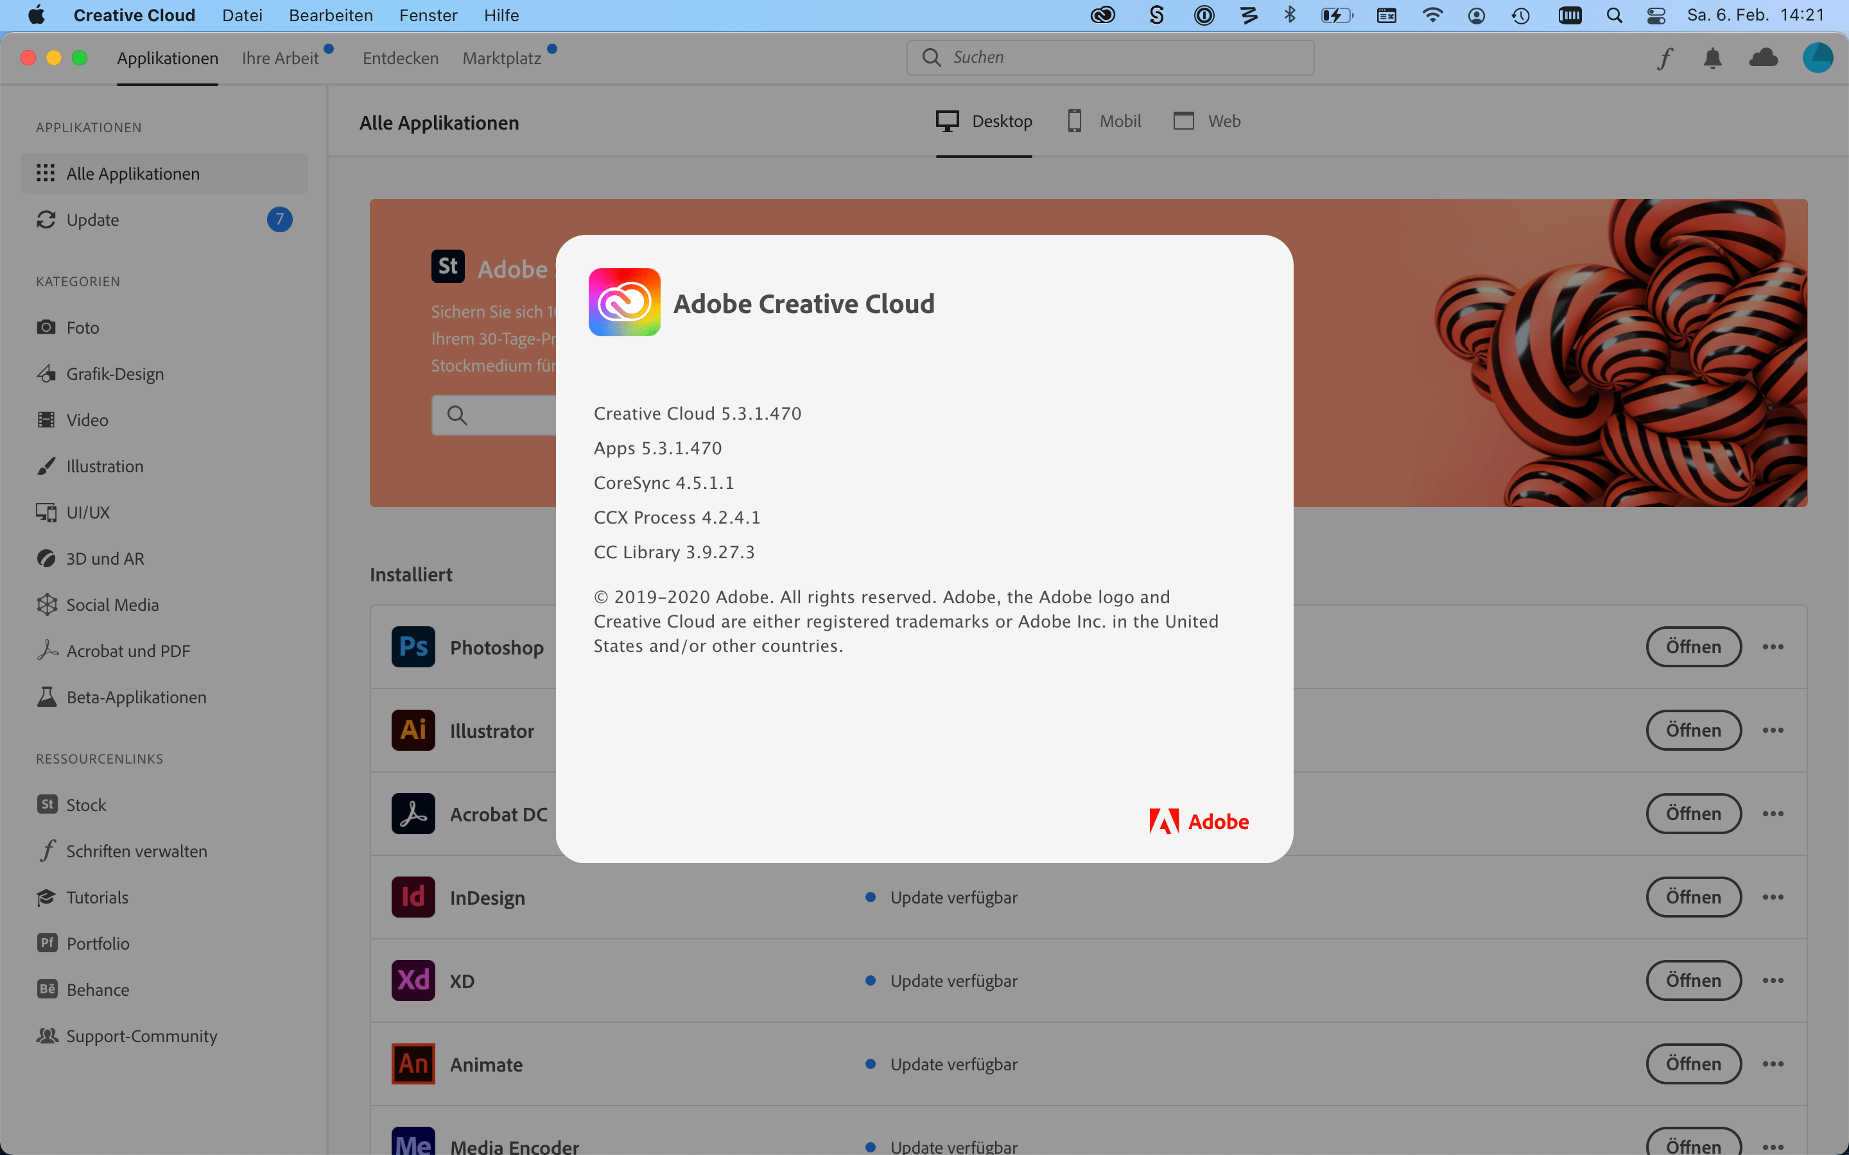Screen dimensions: 1849x1155
Task: Click the Foto category icon in sidebar
Action: [x=47, y=327]
